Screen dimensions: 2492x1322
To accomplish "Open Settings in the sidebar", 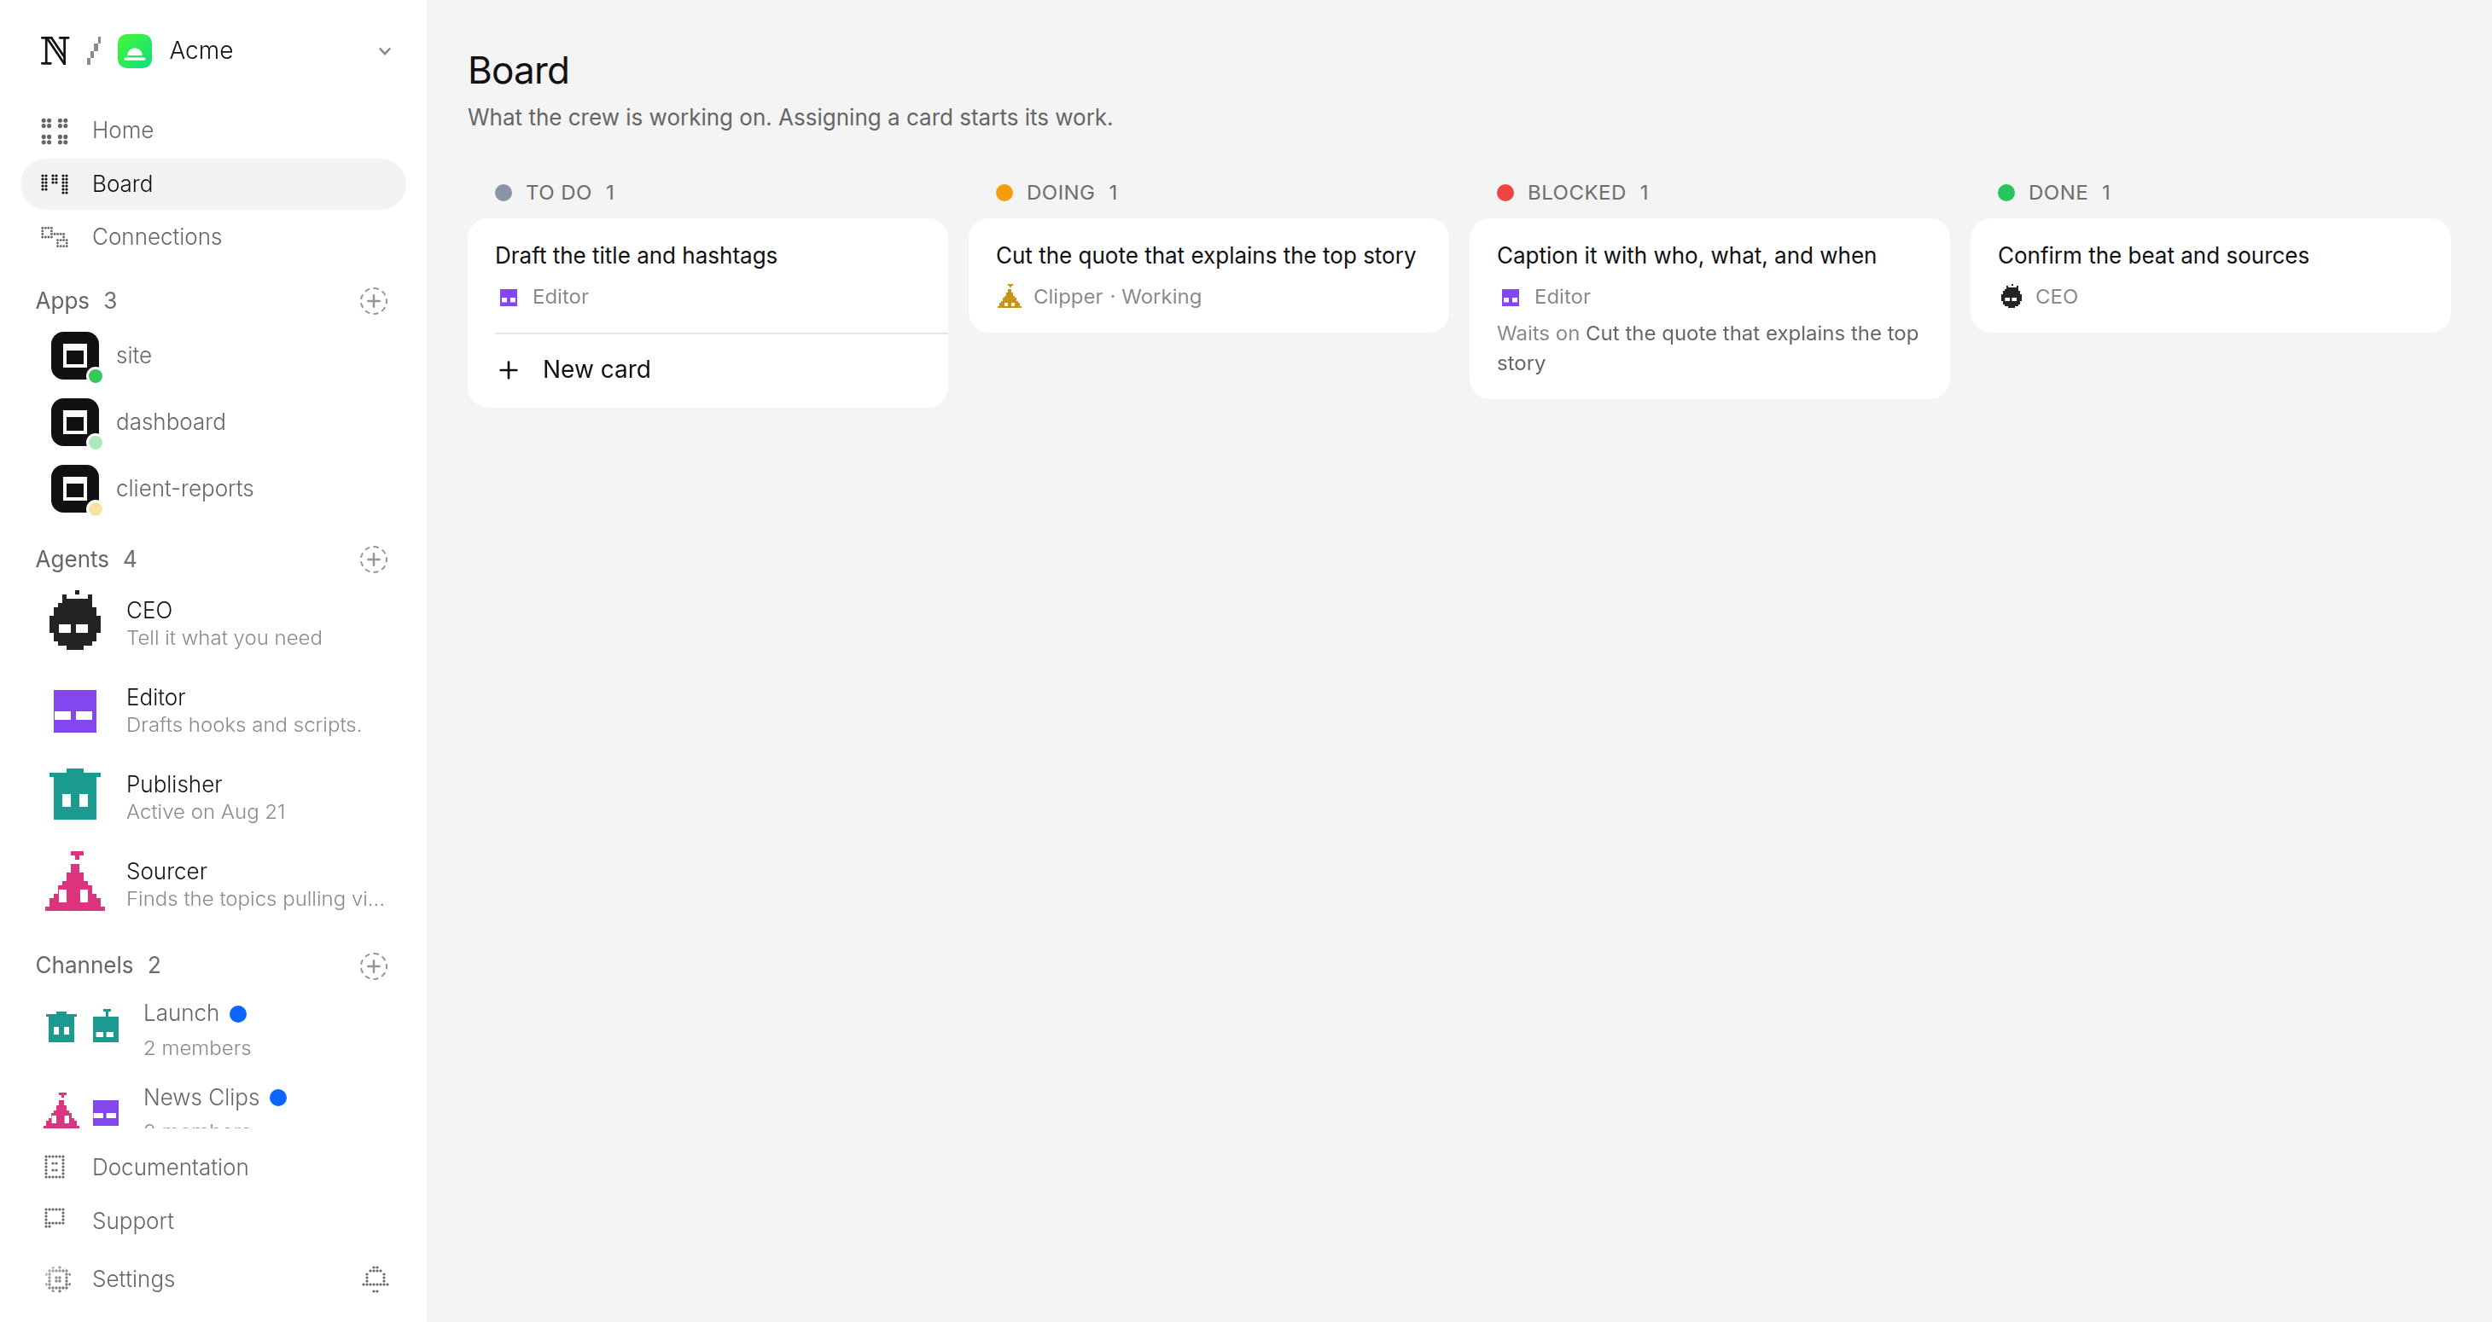I will (132, 1279).
